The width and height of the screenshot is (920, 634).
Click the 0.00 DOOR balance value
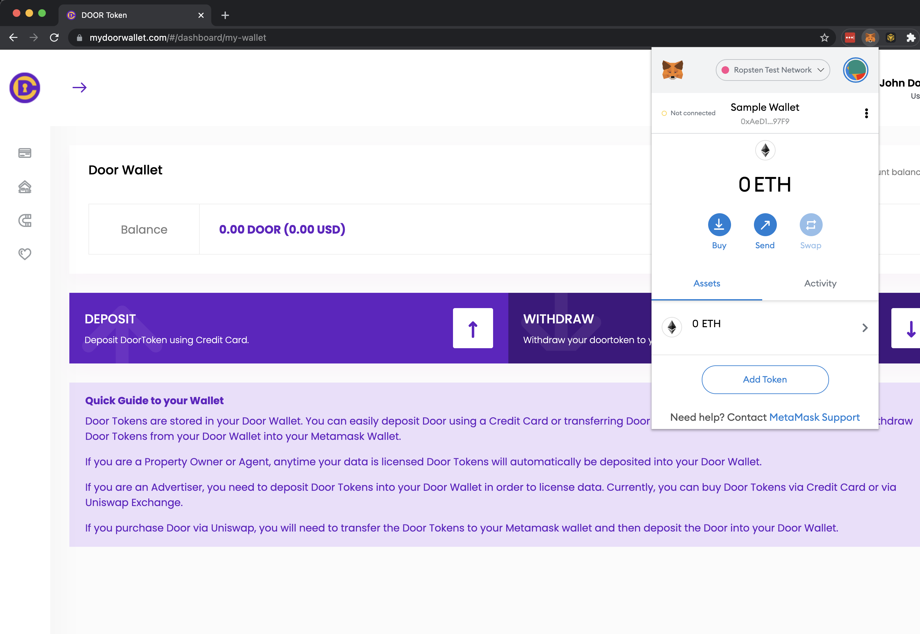[x=282, y=229]
